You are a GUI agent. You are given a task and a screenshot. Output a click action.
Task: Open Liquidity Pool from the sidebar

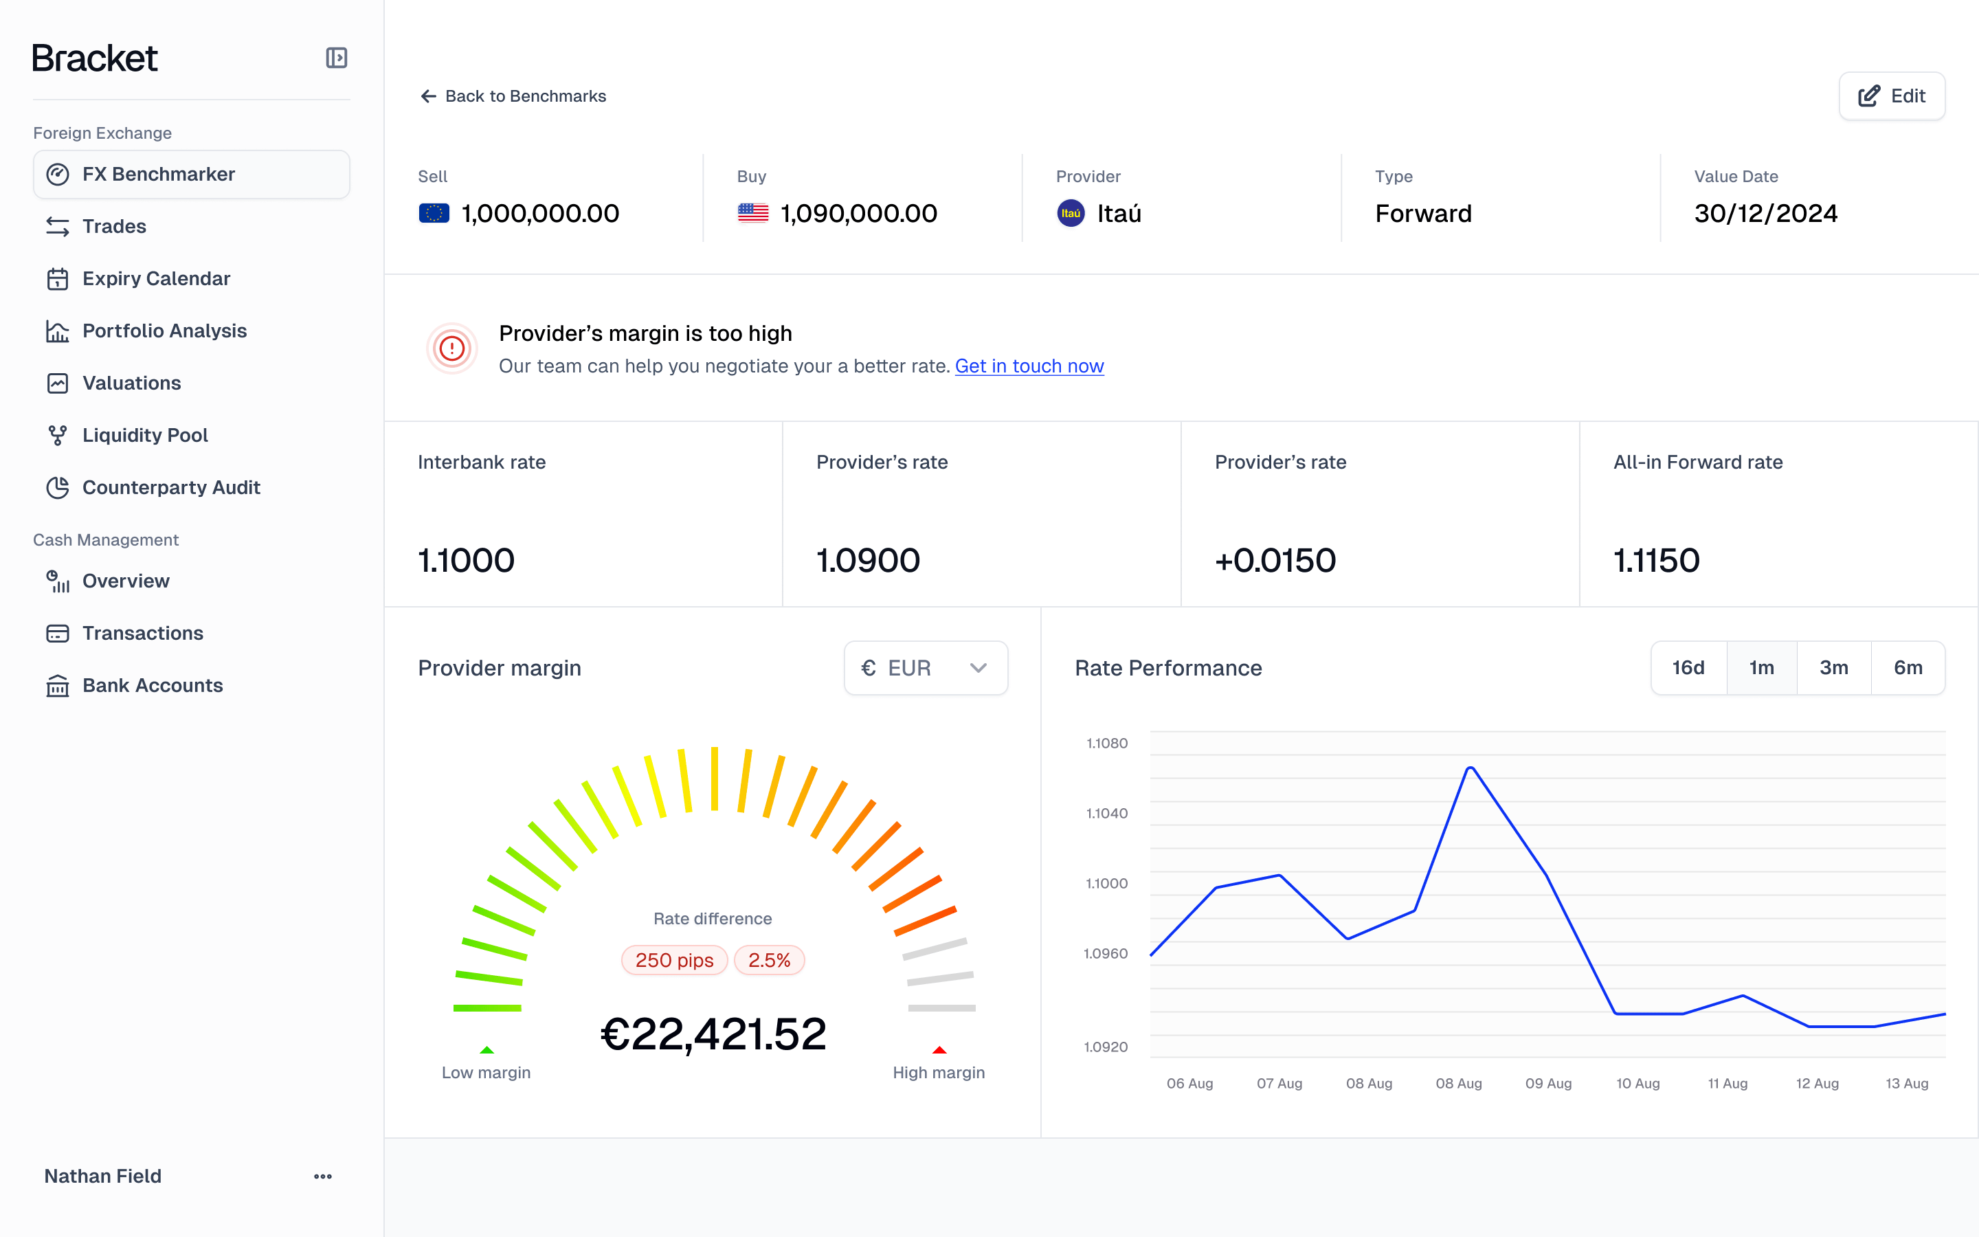click(x=191, y=435)
